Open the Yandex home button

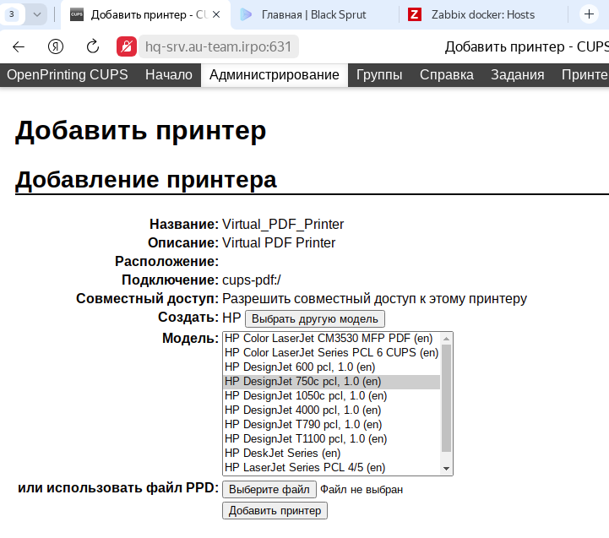click(56, 46)
